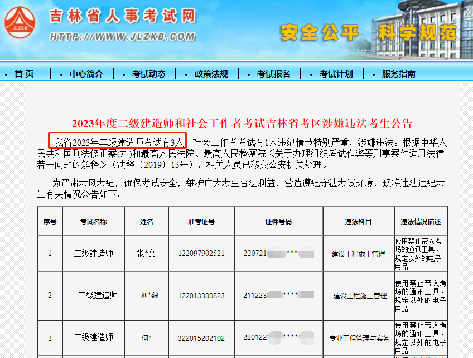Click the name cell 张*文
This screenshot has width=473, height=358.
coord(146,253)
